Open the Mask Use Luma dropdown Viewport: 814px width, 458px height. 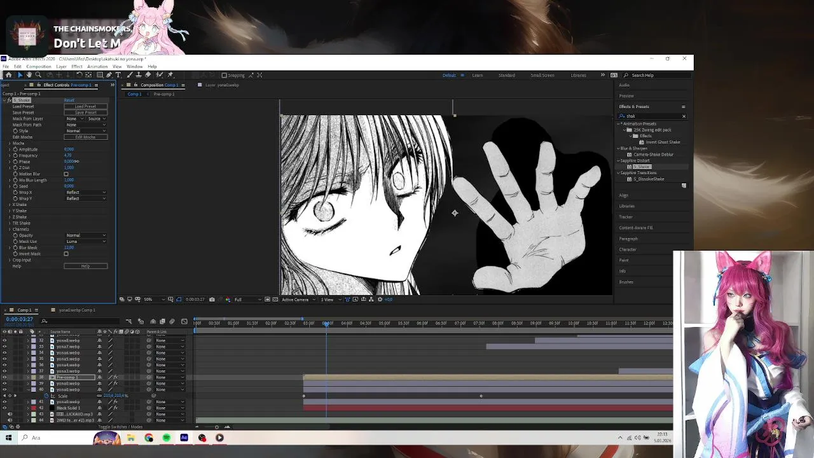pyautogui.click(x=86, y=242)
